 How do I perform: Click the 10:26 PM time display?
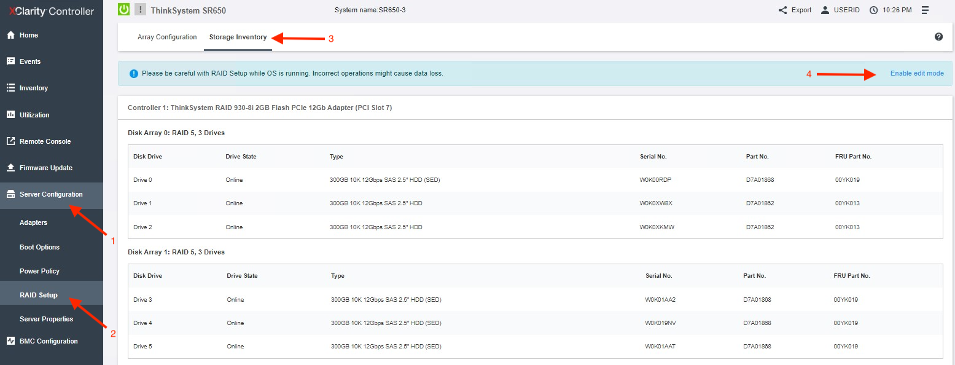tap(897, 10)
